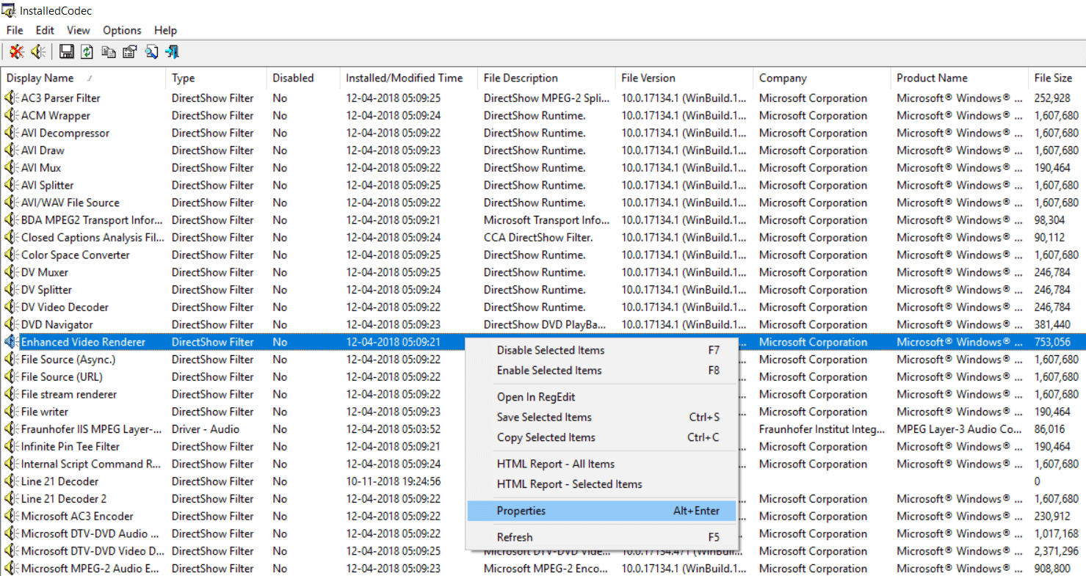Viewport: 1086px width, 576px height.
Task: Copy selected items with the copy icon
Action: [106, 51]
